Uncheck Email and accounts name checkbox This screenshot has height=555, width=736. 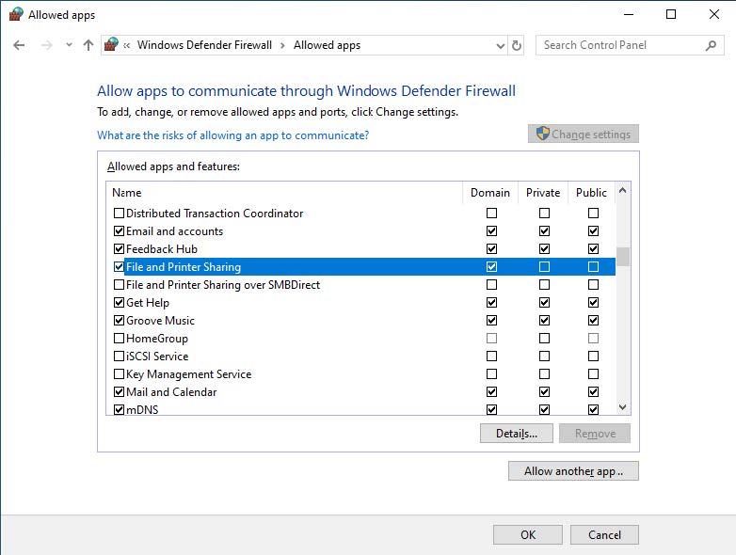pos(119,230)
